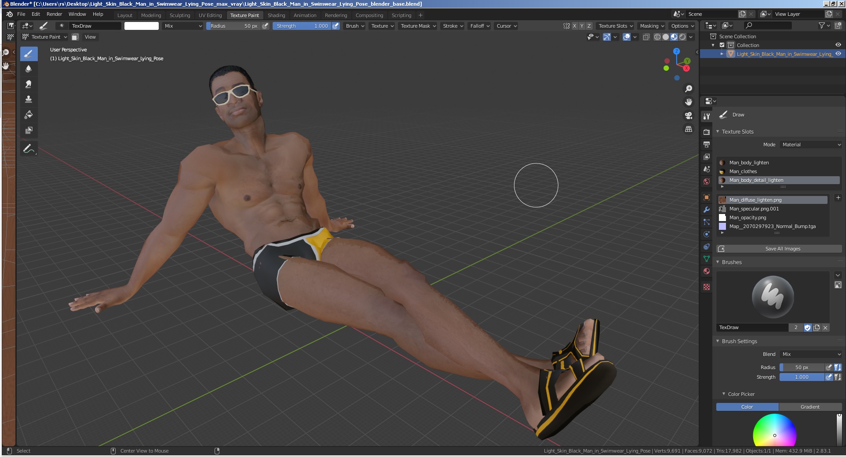This screenshot has width=846, height=457.
Task: Open Output properties tab
Action: [x=707, y=144]
